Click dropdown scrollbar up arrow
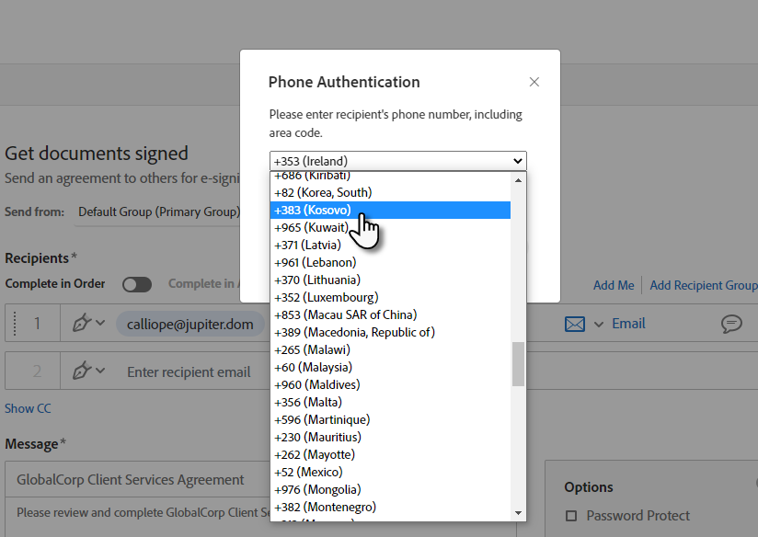This screenshot has height=537, width=758. tap(519, 180)
